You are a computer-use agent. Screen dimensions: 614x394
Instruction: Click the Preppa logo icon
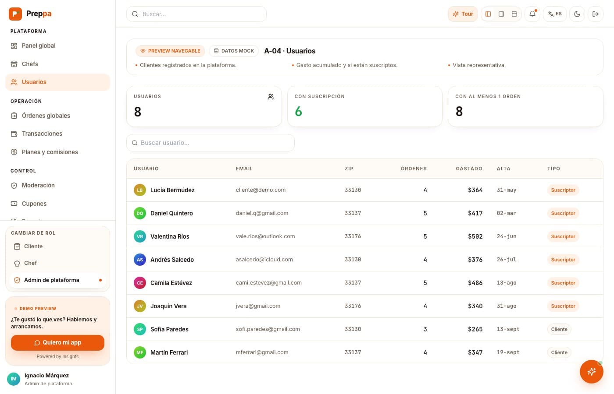(15, 14)
